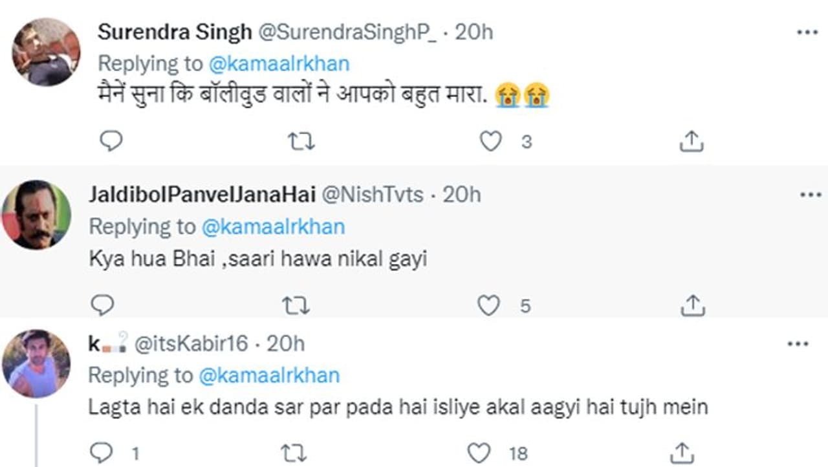The height and width of the screenshot is (467, 828).
Task: Open Surendra Singh's profile name link
Action: click(174, 32)
